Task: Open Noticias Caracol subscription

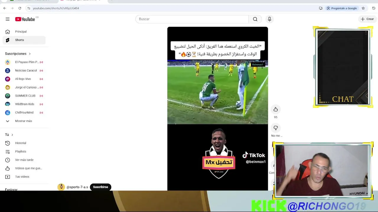Action: (24, 71)
